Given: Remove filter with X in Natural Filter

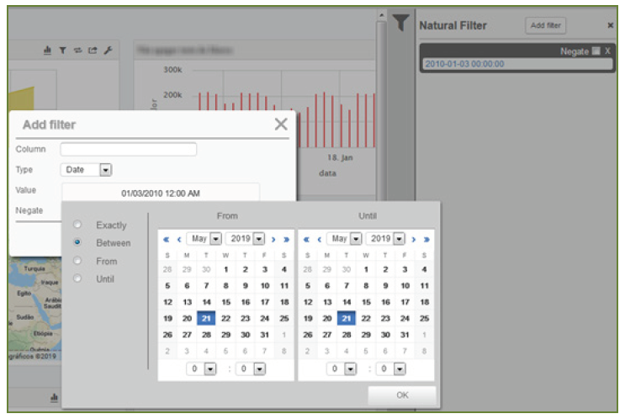Looking at the screenshot, I should click(x=607, y=51).
